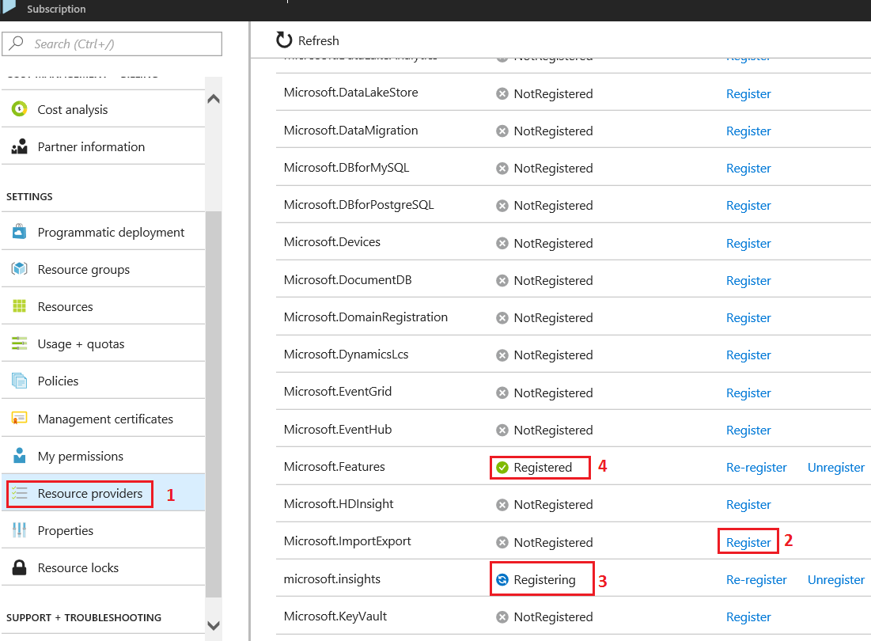
Task: Register Microsoft.DomainRegistration provider
Action: (748, 317)
